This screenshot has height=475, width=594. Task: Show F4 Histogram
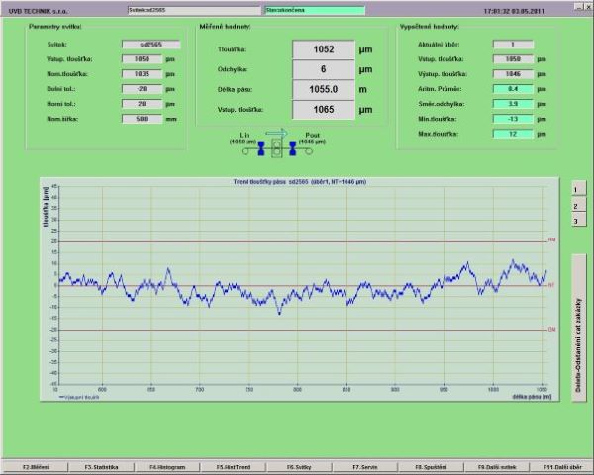click(x=166, y=466)
